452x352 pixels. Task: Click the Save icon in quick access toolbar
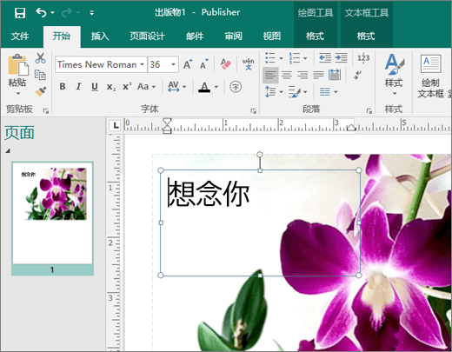[x=20, y=13]
